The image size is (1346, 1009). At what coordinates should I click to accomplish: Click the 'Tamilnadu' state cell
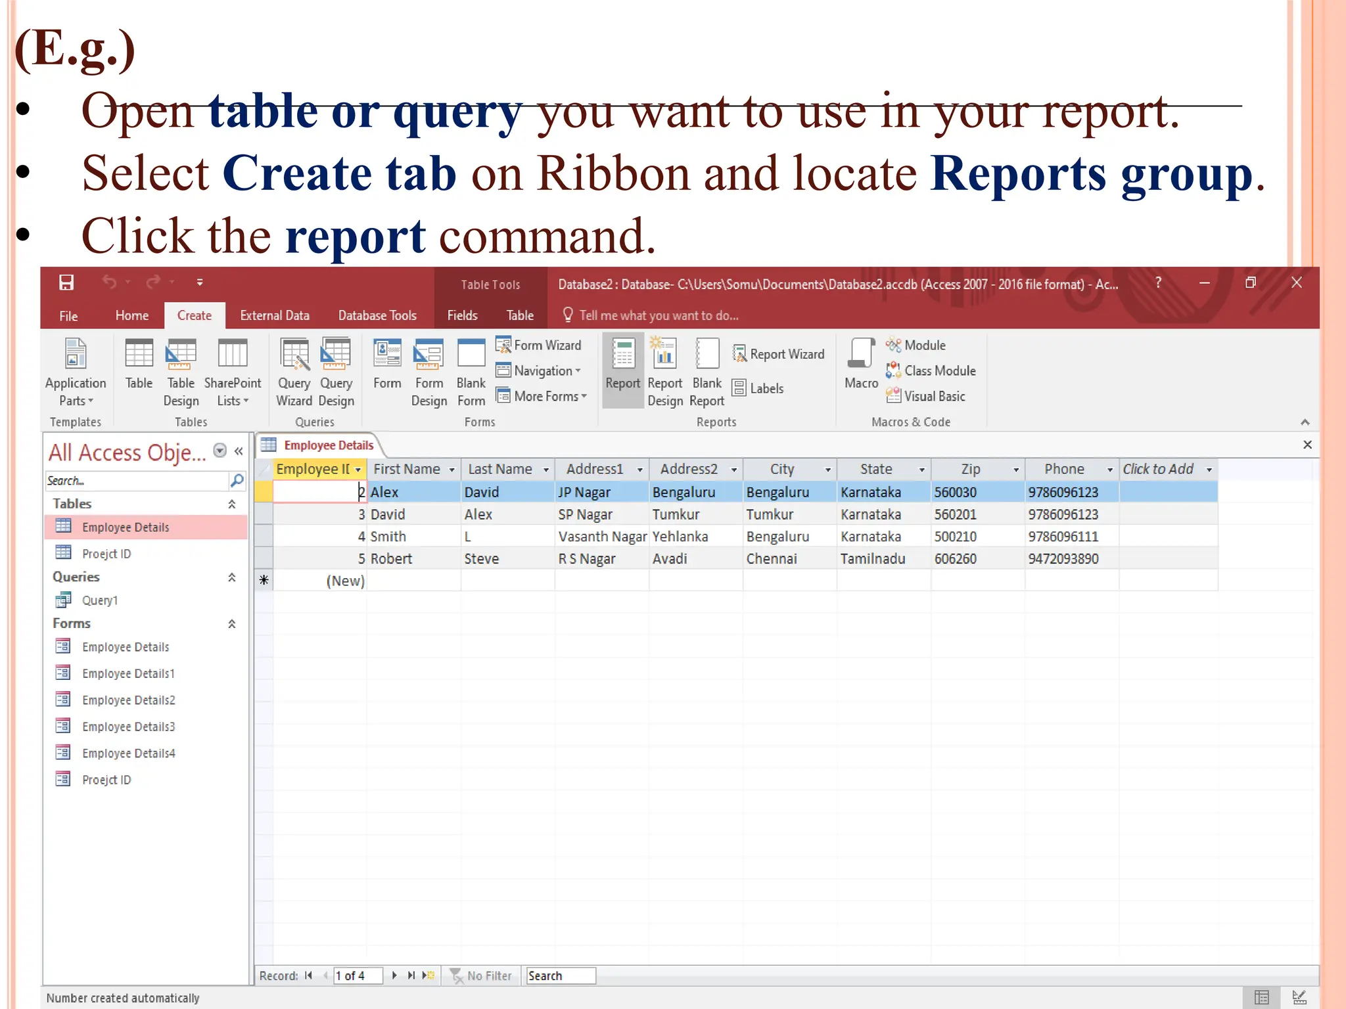883,559
